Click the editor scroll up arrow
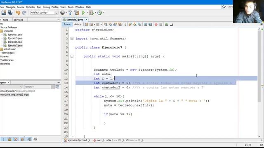The image size is (264, 148). [x=259, y=29]
